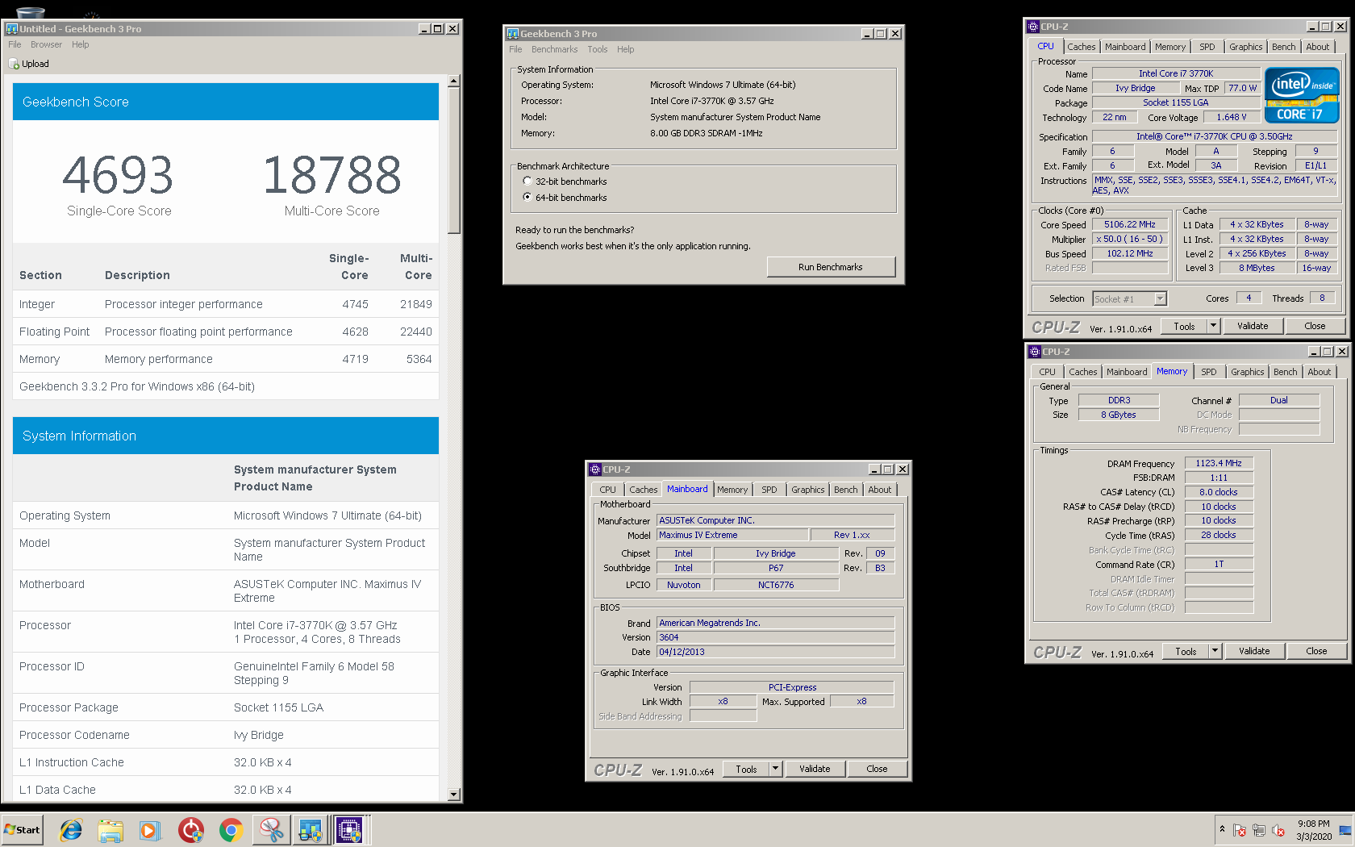1355x847 pixels.
Task: Click Validate in CPU-Z CPU window
Action: pos(1253,326)
